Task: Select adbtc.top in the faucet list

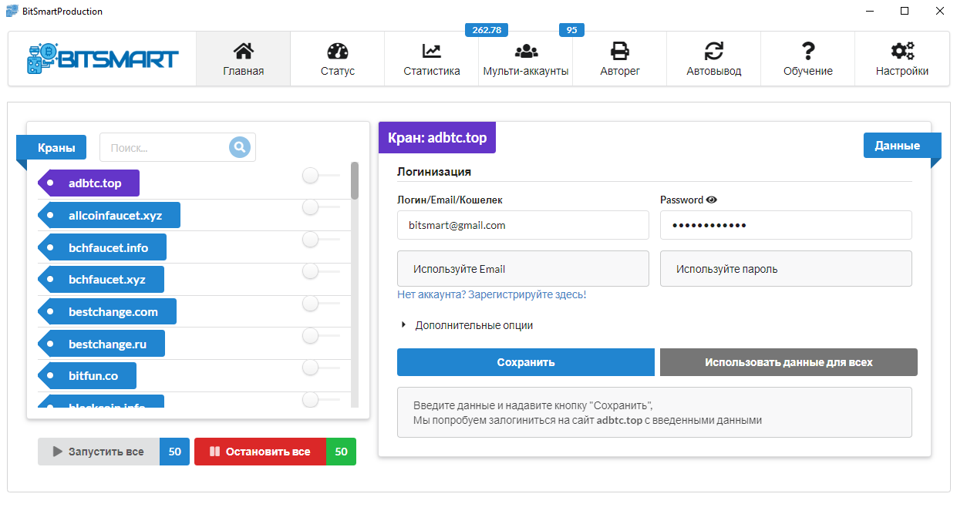Action: [89, 183]
